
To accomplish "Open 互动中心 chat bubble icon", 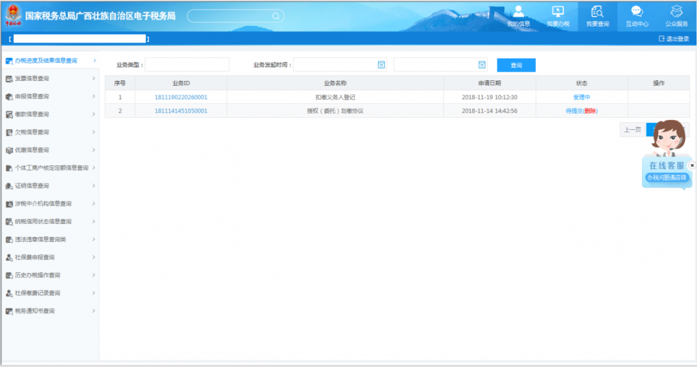I will click(x=636, y=11).
